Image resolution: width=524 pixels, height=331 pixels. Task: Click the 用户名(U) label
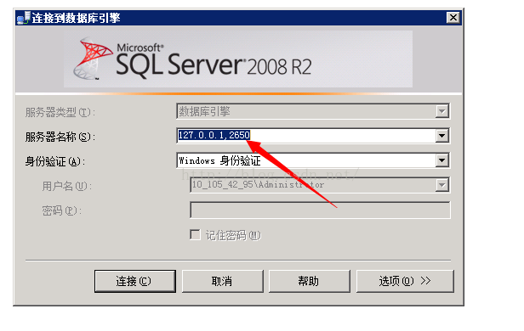point(67,186)
